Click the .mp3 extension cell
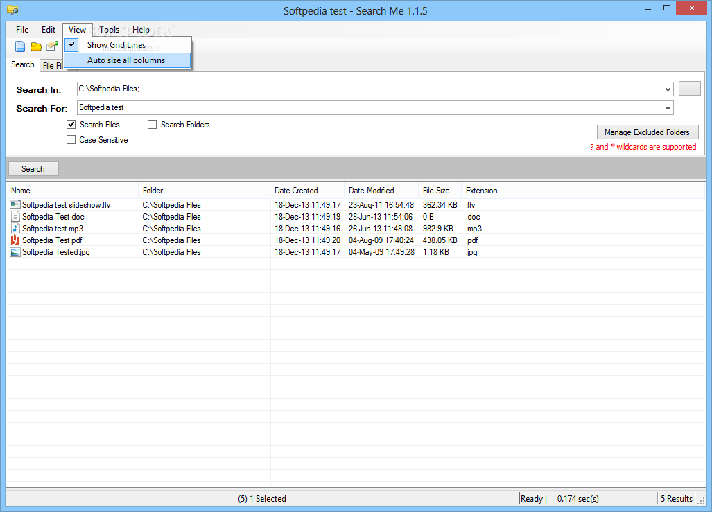712x512 pixels. [474, 229]
